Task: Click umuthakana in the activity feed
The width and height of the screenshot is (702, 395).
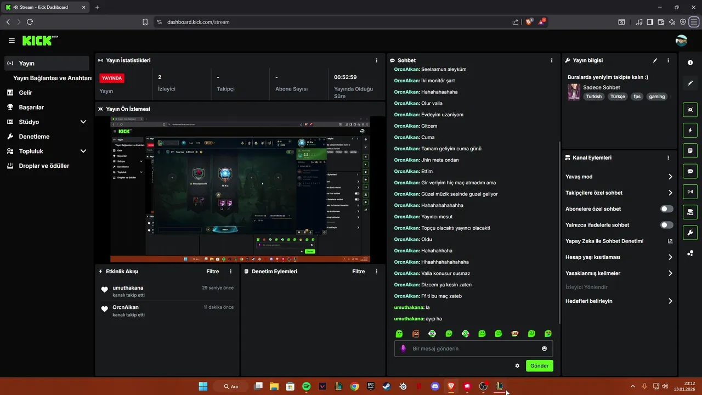Action: point(128,288)
